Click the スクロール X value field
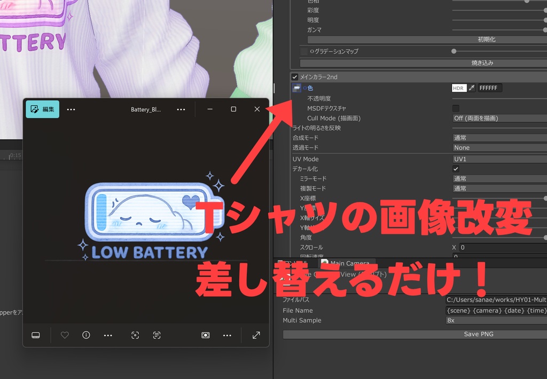Image resolution: width=547 pixels, height=379 pixels. point(503,247)
